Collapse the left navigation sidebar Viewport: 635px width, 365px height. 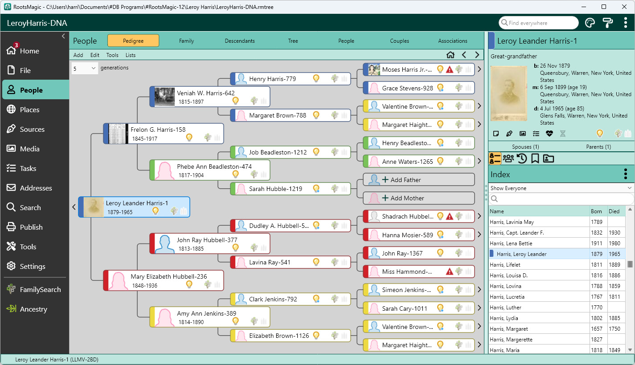[63, 36]
